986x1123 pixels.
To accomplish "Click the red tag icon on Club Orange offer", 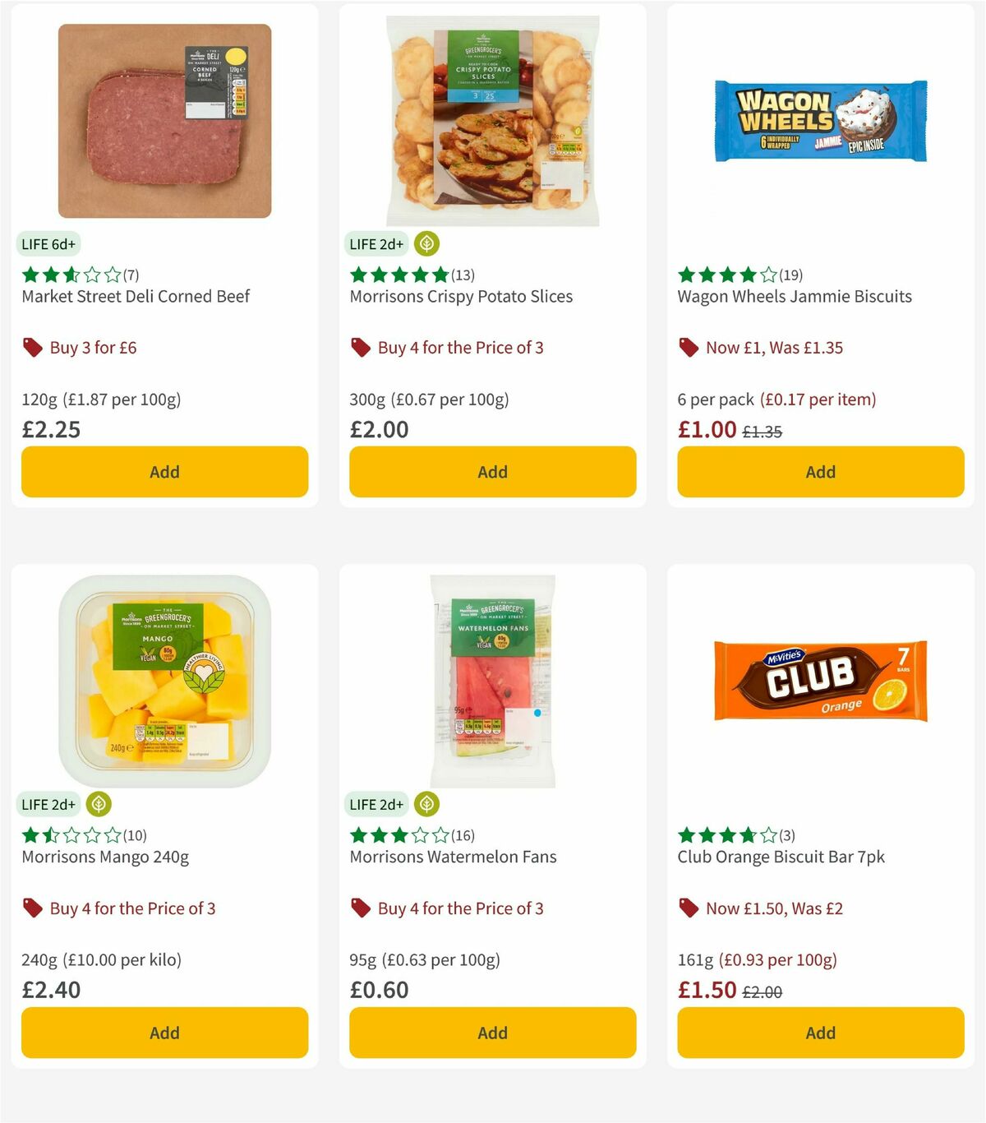I will tap(689, 908).
